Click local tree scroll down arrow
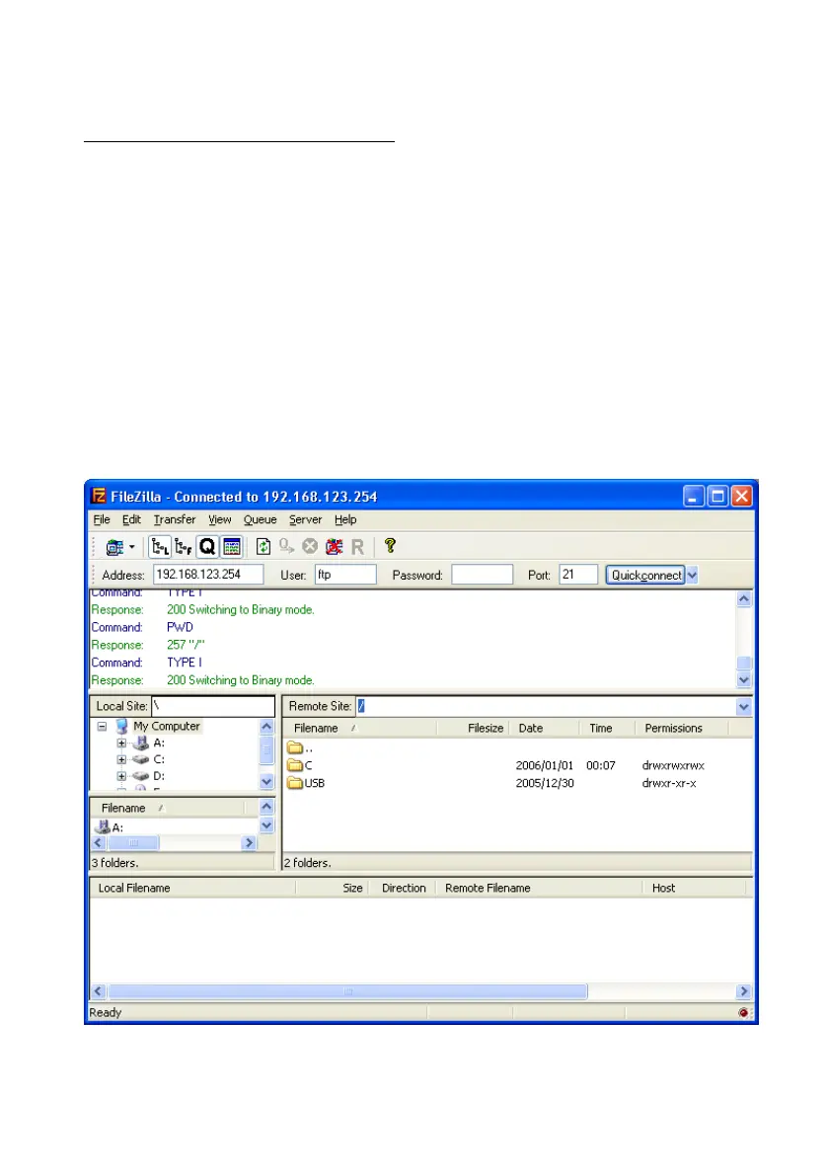This screenshot has height=1176, width=828. [266, 781]
